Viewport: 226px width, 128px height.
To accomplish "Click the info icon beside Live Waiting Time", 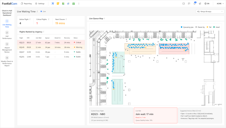I will tap(37, 11).
